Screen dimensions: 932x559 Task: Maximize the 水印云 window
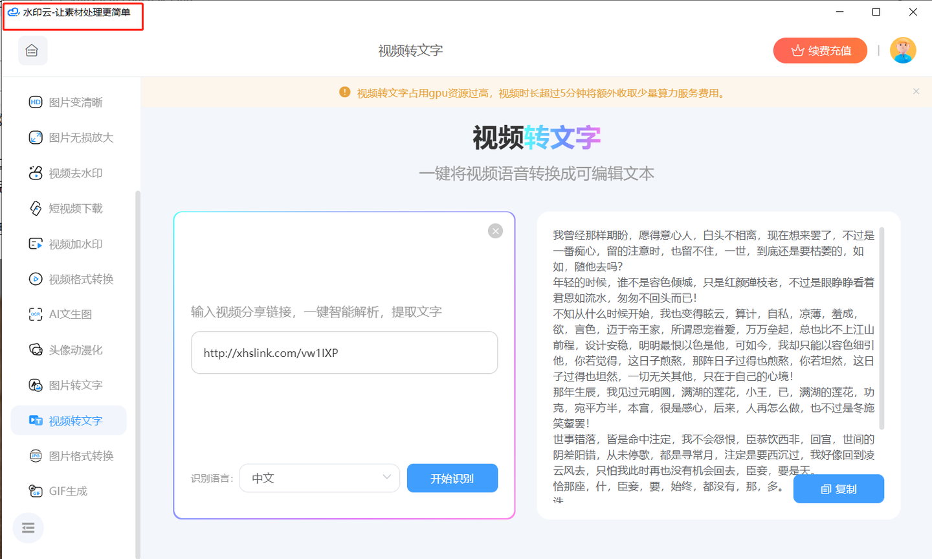coord(876,12)
